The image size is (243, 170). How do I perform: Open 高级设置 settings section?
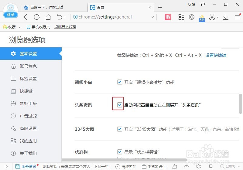31,128
